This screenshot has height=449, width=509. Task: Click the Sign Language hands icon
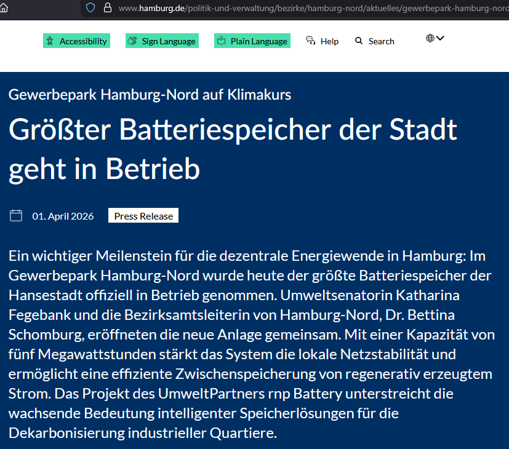coord(132,41)
